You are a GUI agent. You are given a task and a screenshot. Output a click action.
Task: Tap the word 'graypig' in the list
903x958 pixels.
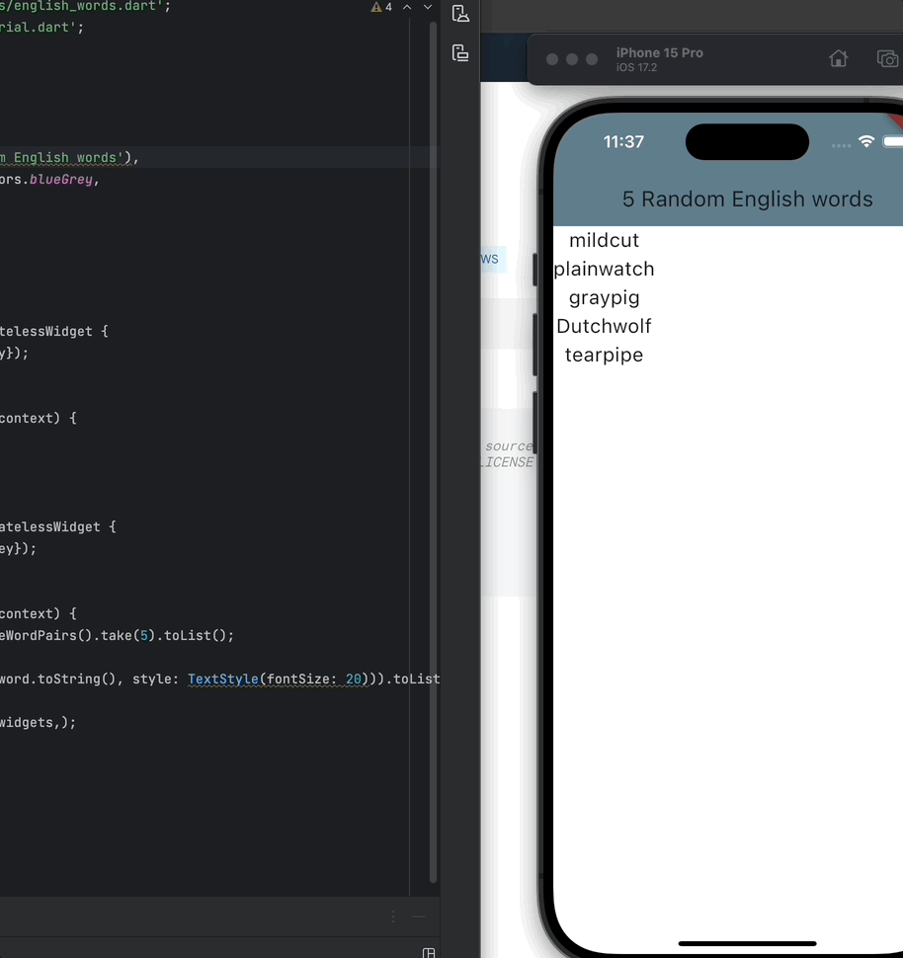pos(604,297)
